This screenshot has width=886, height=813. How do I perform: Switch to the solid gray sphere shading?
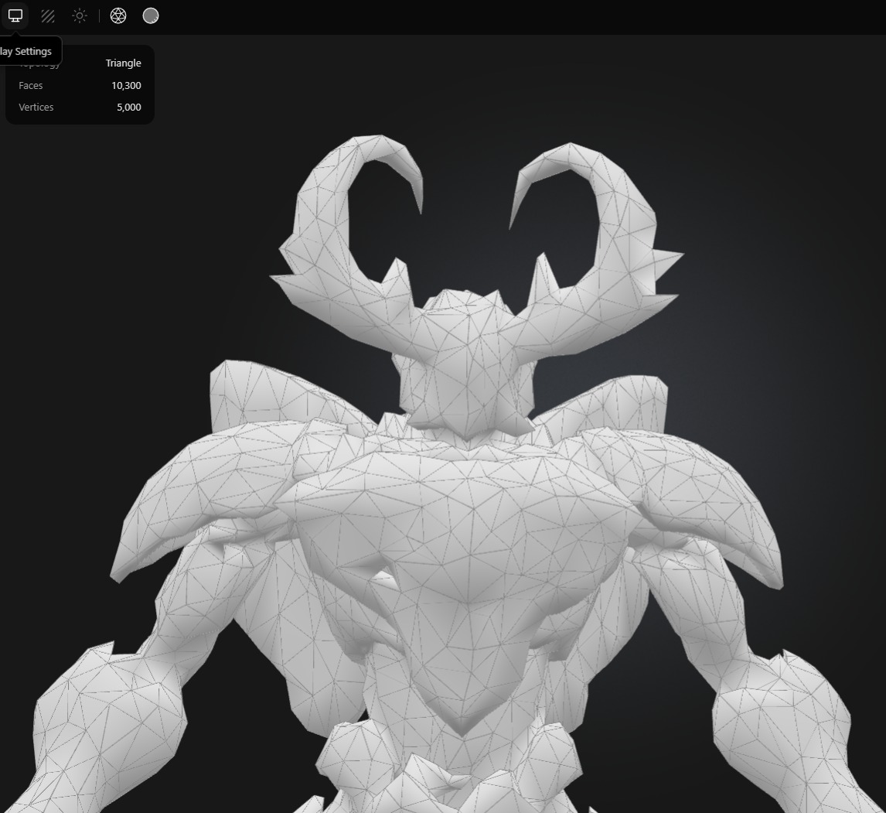coord(150,15)
